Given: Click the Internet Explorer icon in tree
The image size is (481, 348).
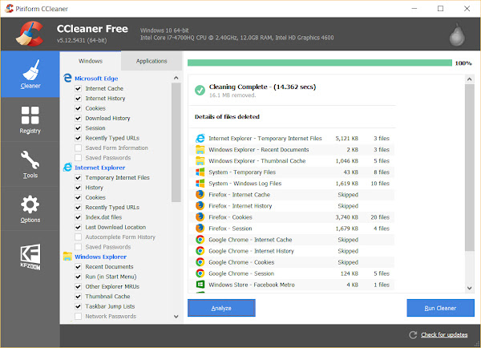Looking at the screenshot, I should [67, 168].
